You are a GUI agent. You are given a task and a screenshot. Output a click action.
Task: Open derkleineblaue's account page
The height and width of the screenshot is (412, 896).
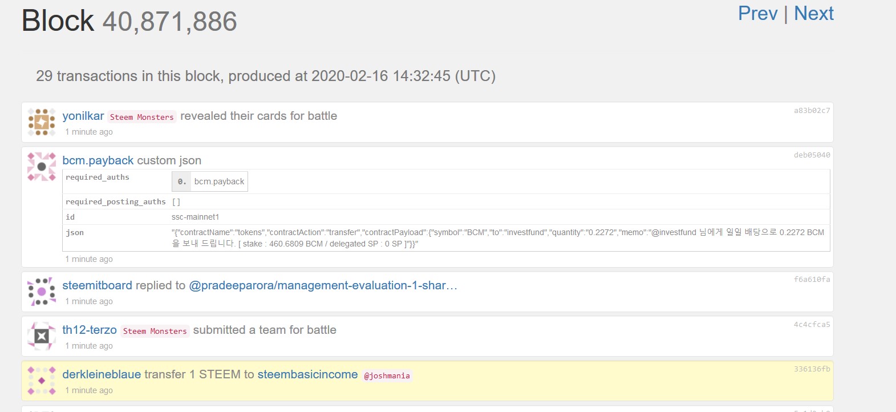tap(102, 374)
